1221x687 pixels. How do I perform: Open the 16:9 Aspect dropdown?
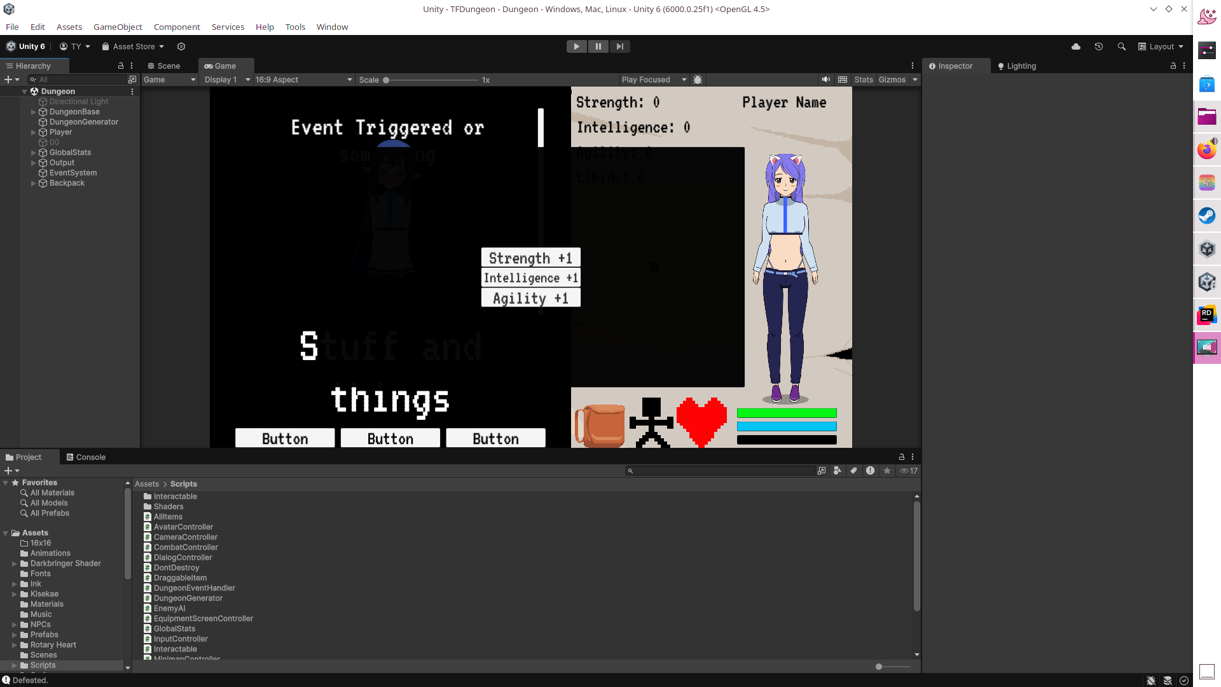point(303,80)
